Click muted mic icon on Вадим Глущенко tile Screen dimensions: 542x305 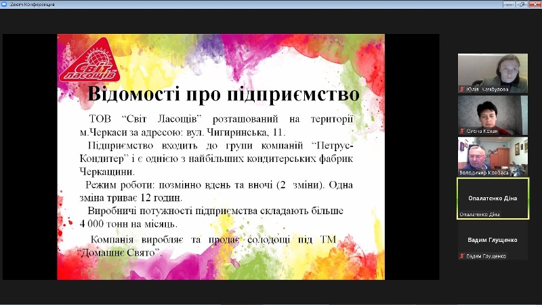[x=462, y=256]
